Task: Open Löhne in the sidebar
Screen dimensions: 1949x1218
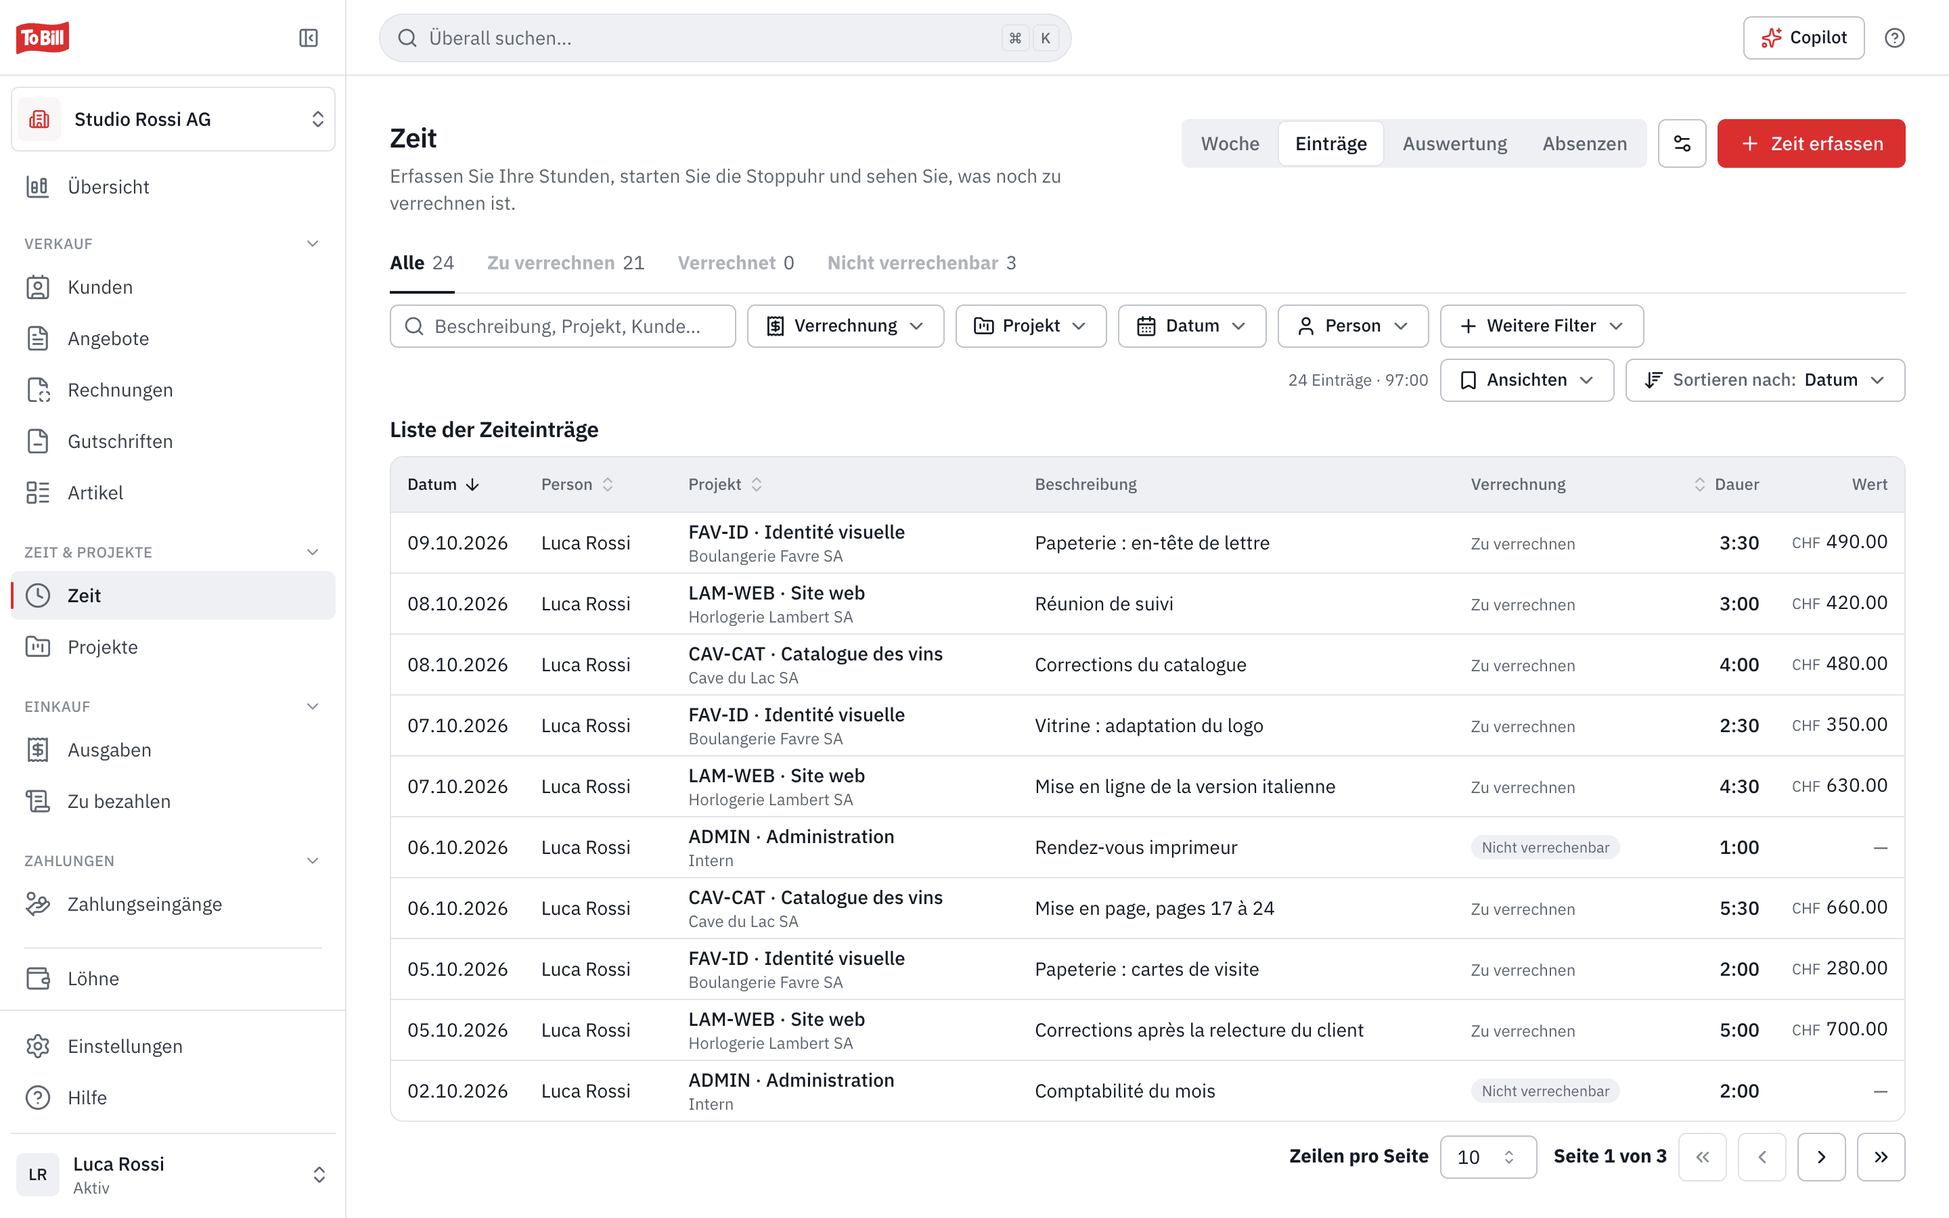Action: pos(173,978)
